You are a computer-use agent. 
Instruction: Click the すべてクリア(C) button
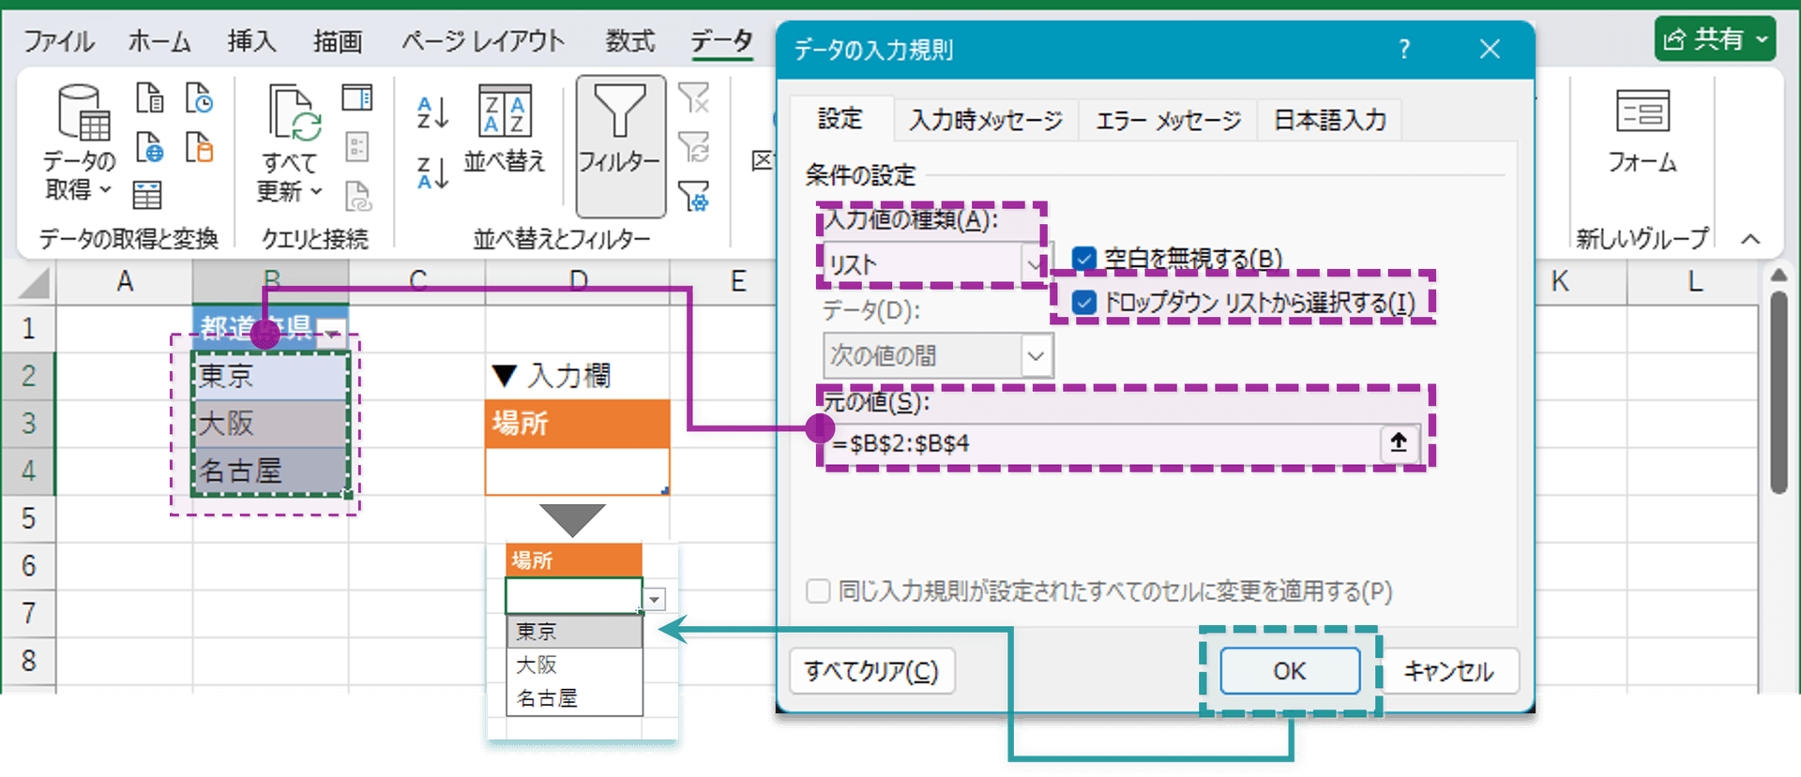pyautogui.click(x=871, y=671)
